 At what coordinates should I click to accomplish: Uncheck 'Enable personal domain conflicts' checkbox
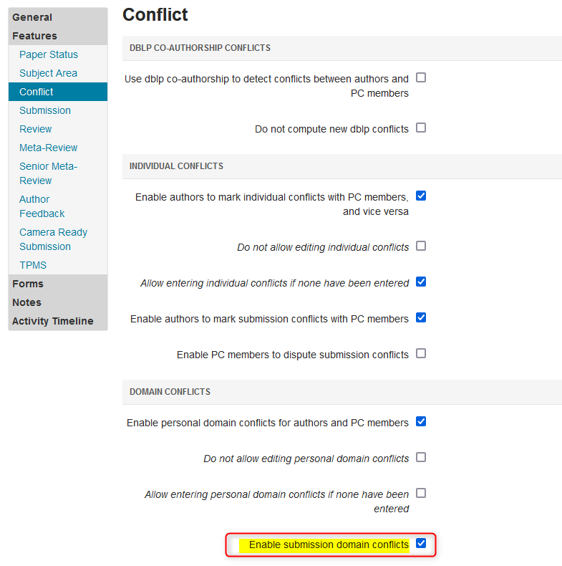[x=420, y=421]
